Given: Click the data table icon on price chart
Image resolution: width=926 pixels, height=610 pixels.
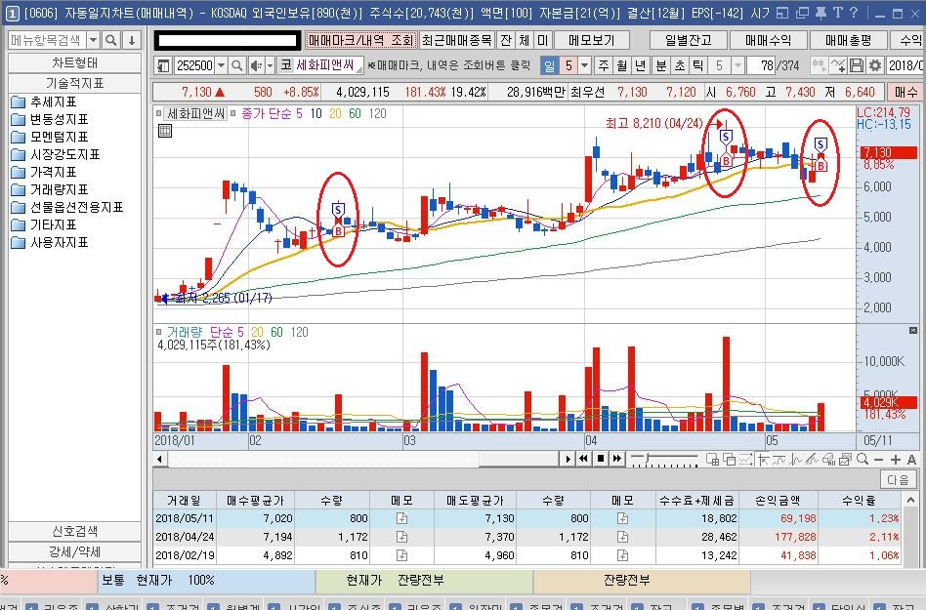Looking at the screenshot, I should [165, 131].
